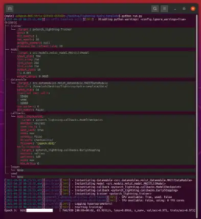This screenshot has width=201, height=219.
Task: Select the 'model' config section heading
Action: [14, 50]
